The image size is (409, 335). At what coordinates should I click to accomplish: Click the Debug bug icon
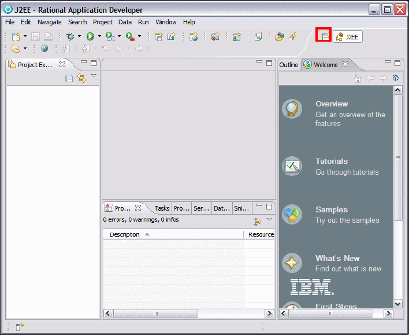click(70, 36)
